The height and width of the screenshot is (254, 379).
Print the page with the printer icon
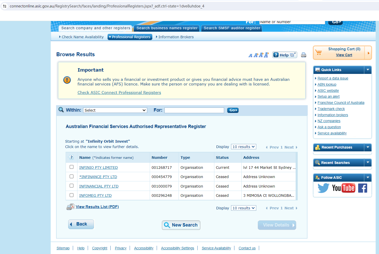click(304, 55)
